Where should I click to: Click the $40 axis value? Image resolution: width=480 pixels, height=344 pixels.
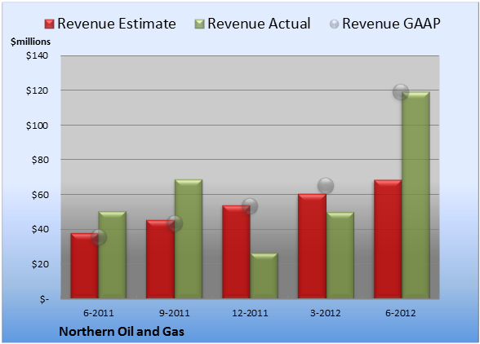click(40, 229)
